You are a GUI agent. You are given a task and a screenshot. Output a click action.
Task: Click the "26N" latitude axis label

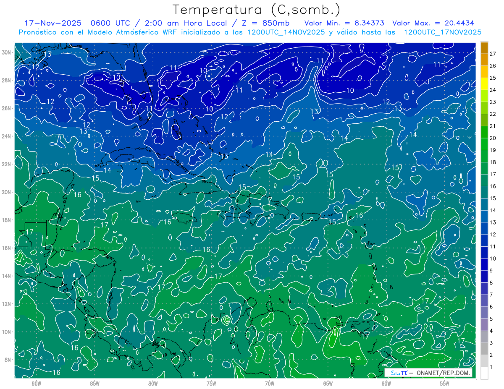7,108
